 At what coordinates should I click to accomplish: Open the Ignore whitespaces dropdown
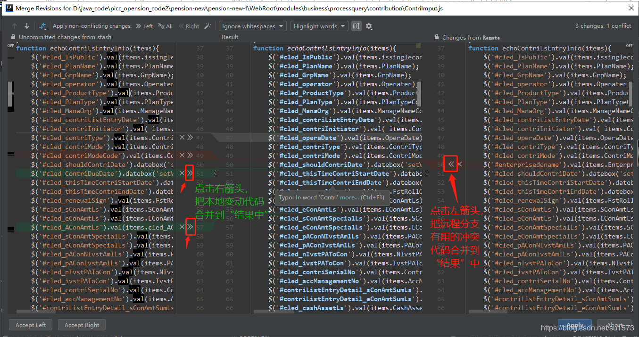pos(253,26)
